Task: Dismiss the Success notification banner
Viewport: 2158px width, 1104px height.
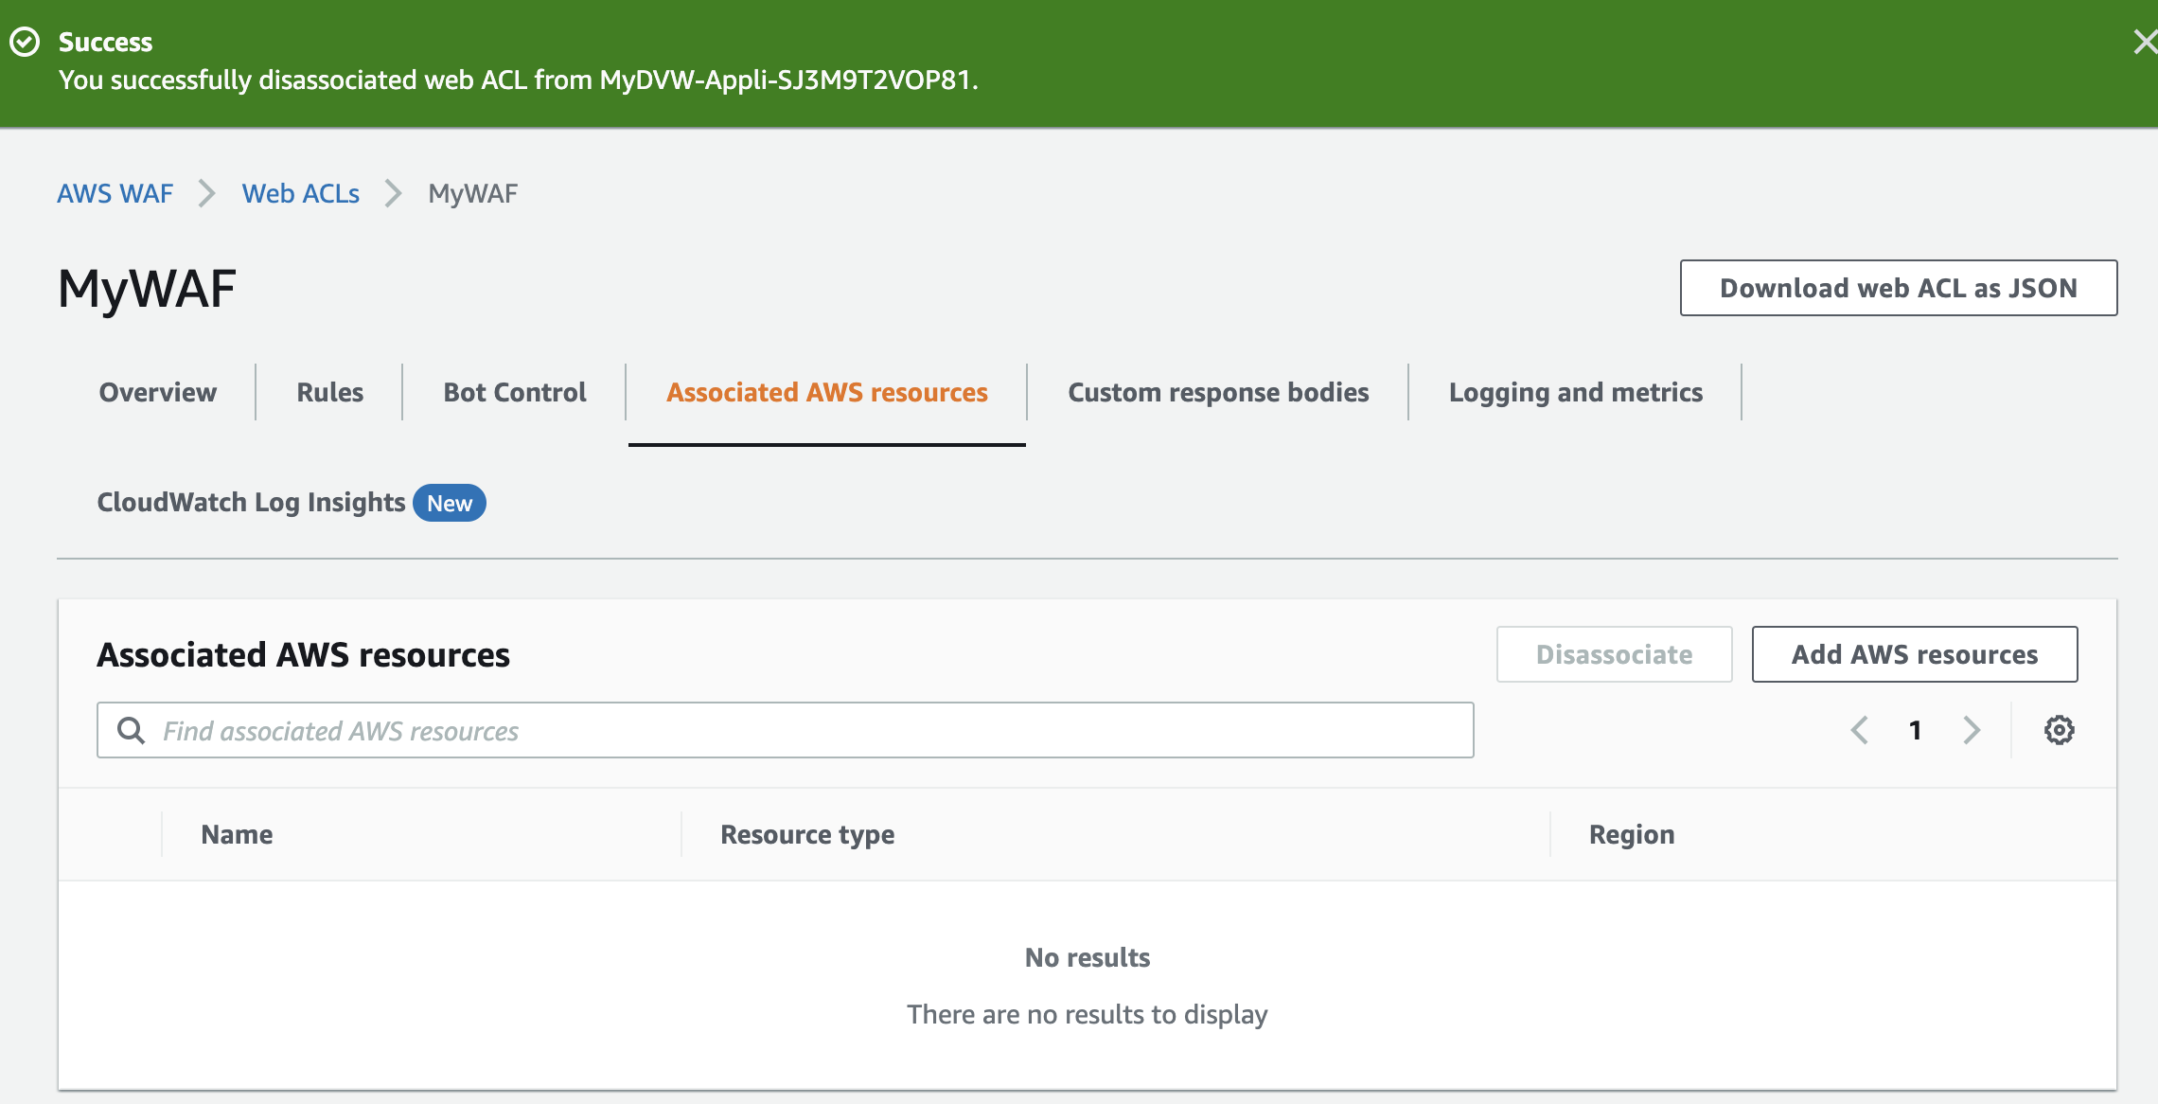Action: [2145, 42]
